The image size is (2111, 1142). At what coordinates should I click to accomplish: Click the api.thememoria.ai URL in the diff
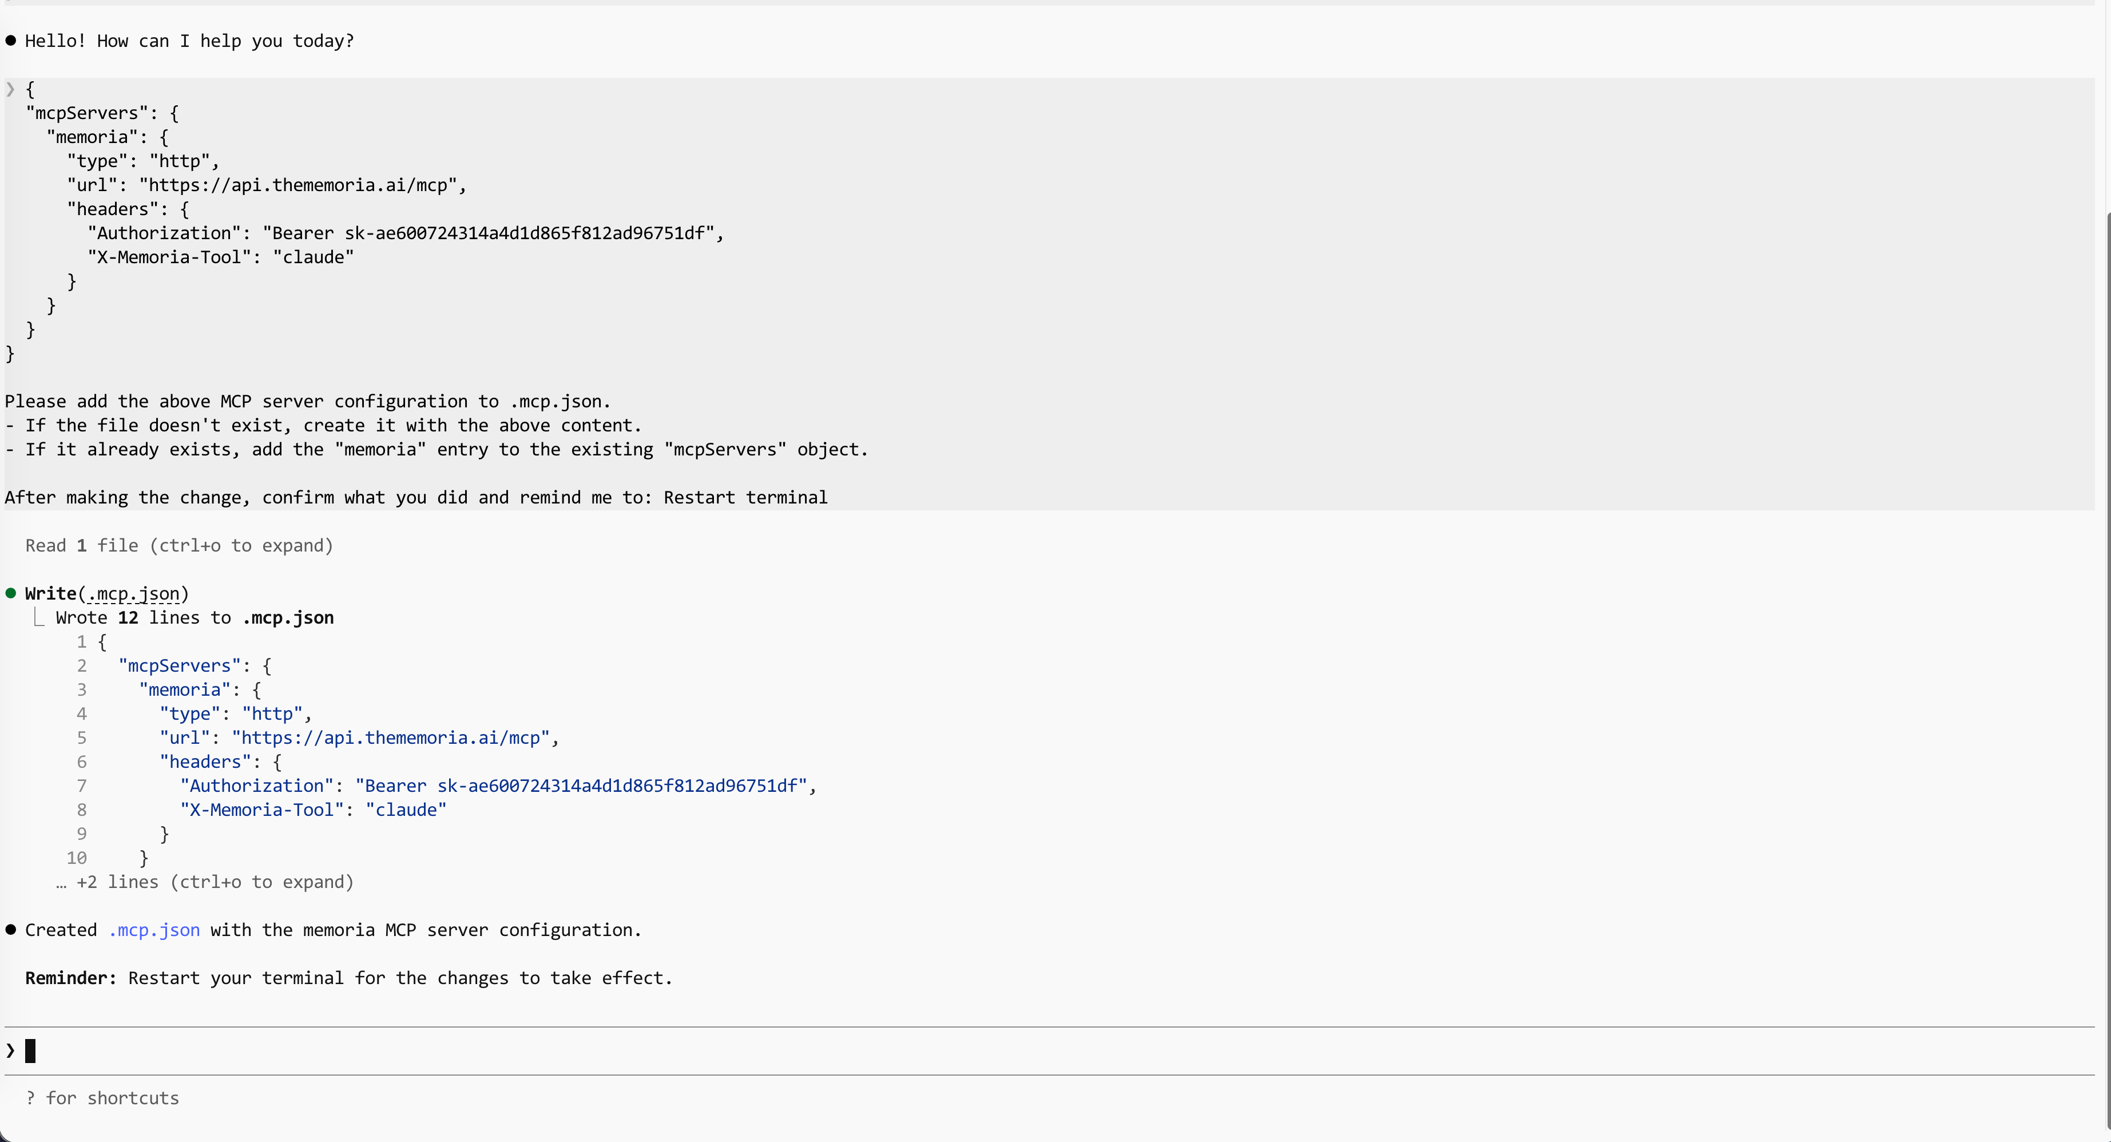[390, 738]
